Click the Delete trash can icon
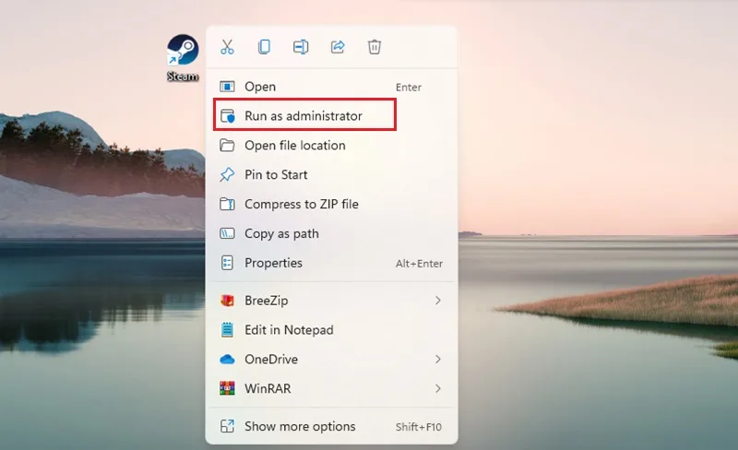This screenshot has height=450, width=738. [375, 47]
